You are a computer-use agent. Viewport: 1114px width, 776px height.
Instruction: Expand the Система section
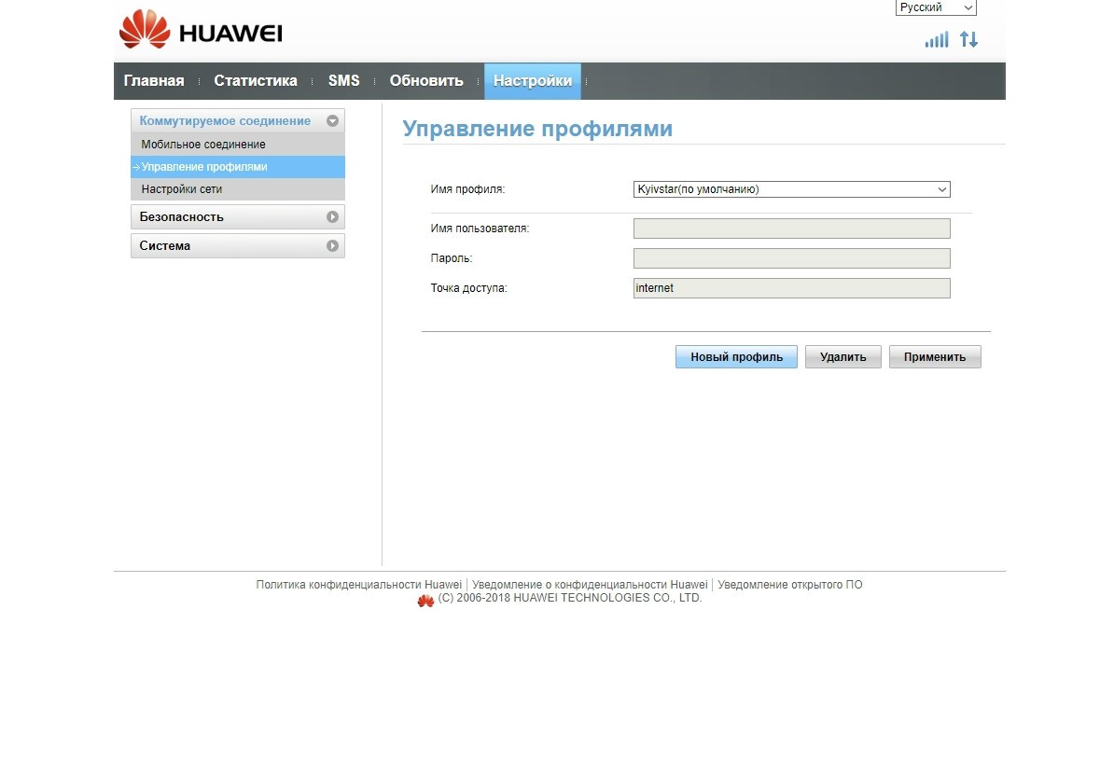tap(332, 246)
